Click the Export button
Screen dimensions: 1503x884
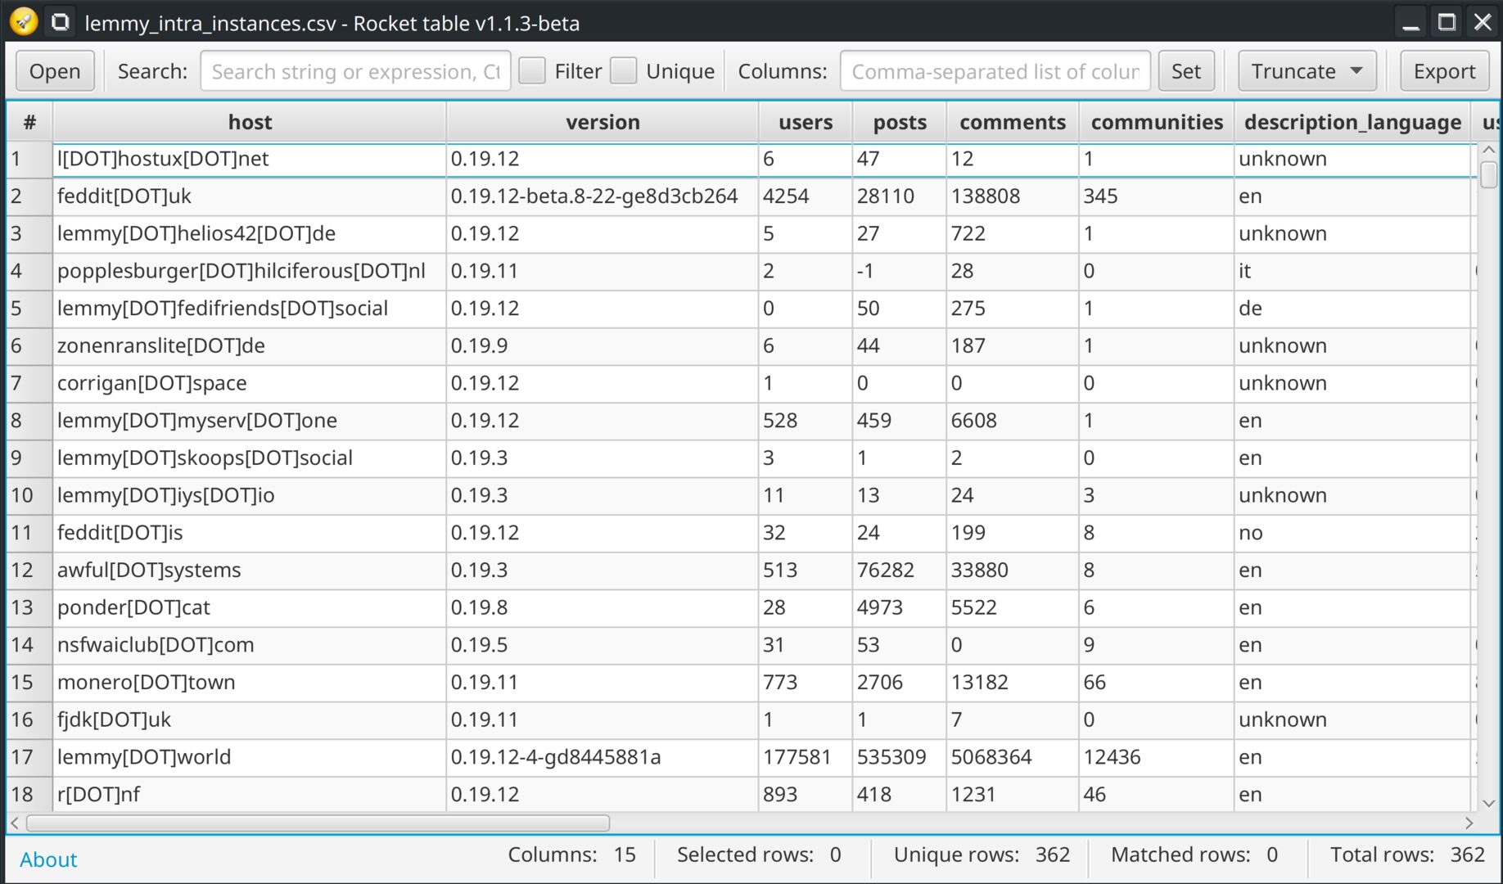point(1444,71)
